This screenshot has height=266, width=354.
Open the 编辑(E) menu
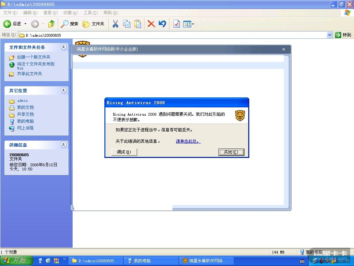[x=30, y=13]
